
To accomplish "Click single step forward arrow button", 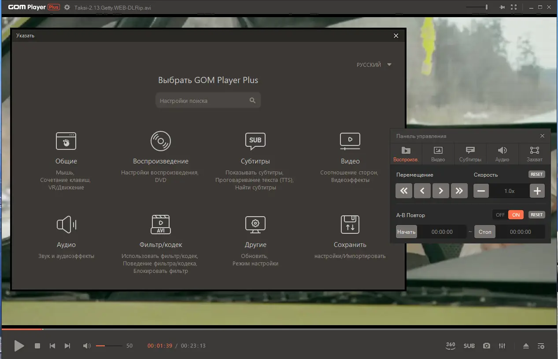I will [441, 191].
